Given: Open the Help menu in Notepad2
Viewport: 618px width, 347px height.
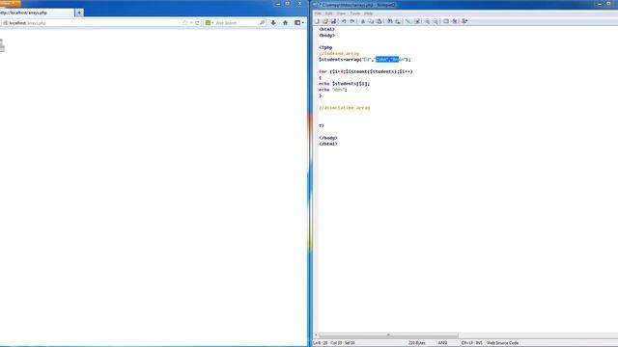Looking at the screenshot, I should pos(368,13).
